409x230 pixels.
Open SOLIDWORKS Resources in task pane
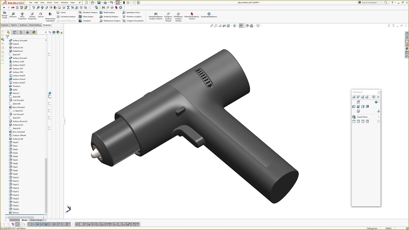[x=407, y=33]
